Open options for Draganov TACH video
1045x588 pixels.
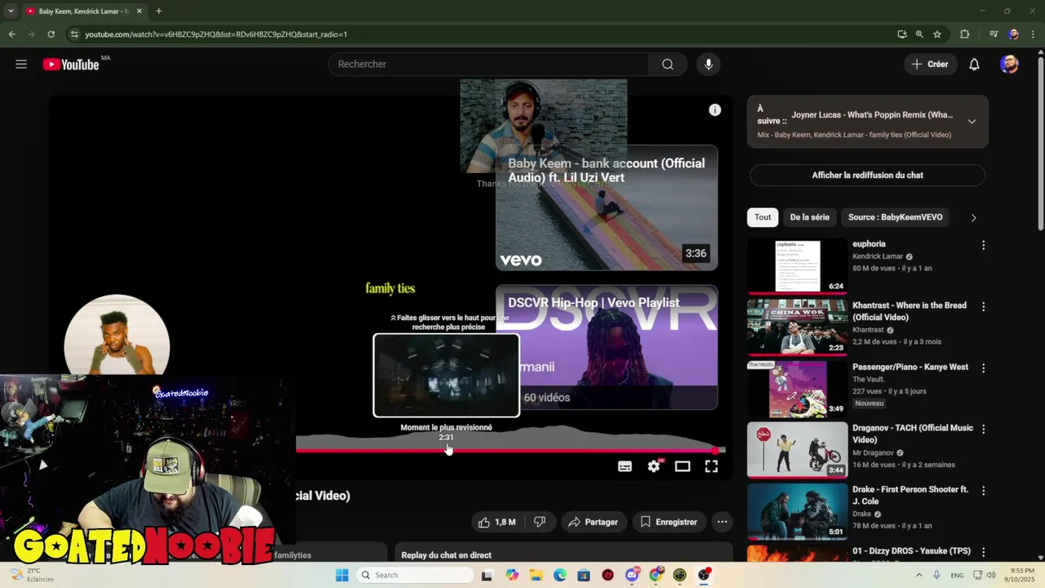point(983,429)
